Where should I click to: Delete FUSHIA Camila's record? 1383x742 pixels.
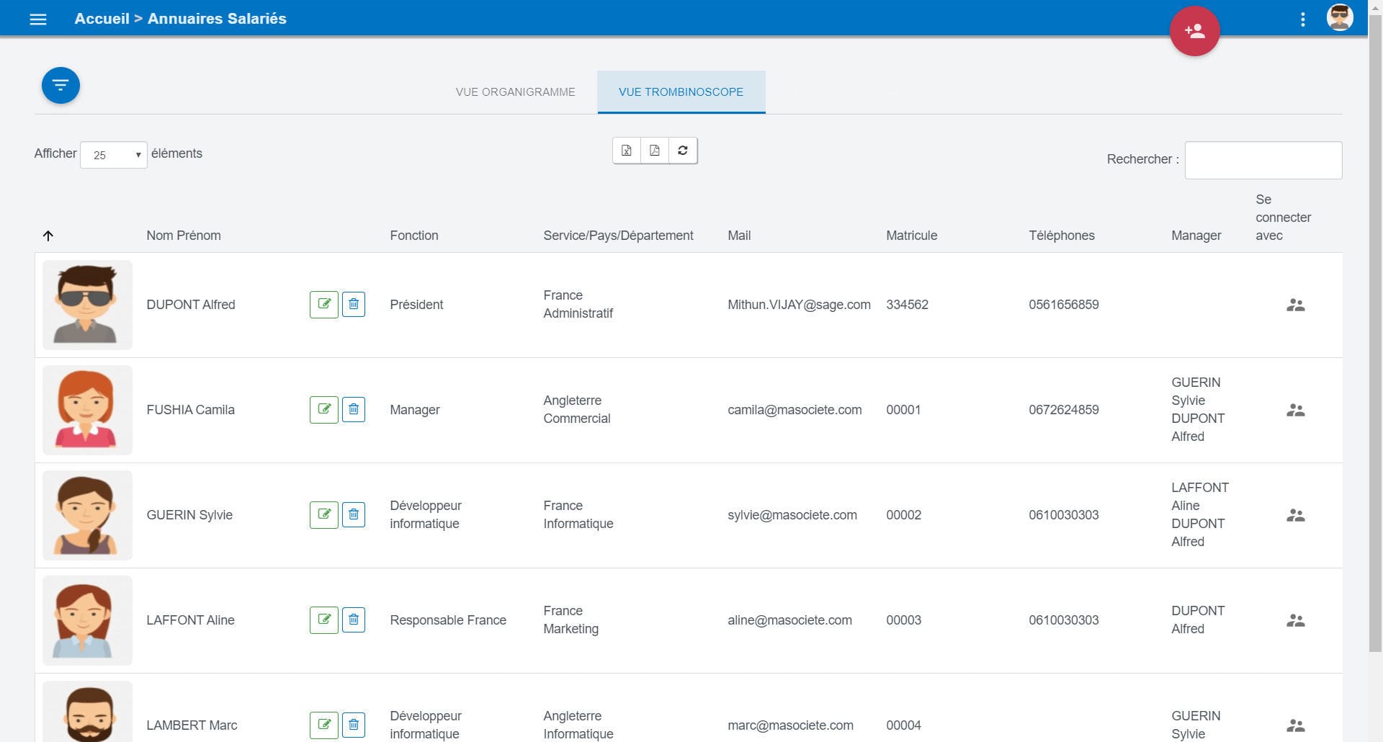click(x=354, y=409)
